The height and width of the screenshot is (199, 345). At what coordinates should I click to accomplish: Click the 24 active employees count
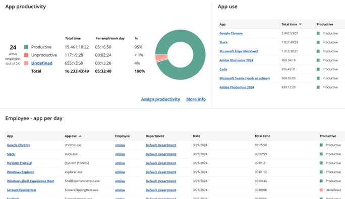point(13,48)
